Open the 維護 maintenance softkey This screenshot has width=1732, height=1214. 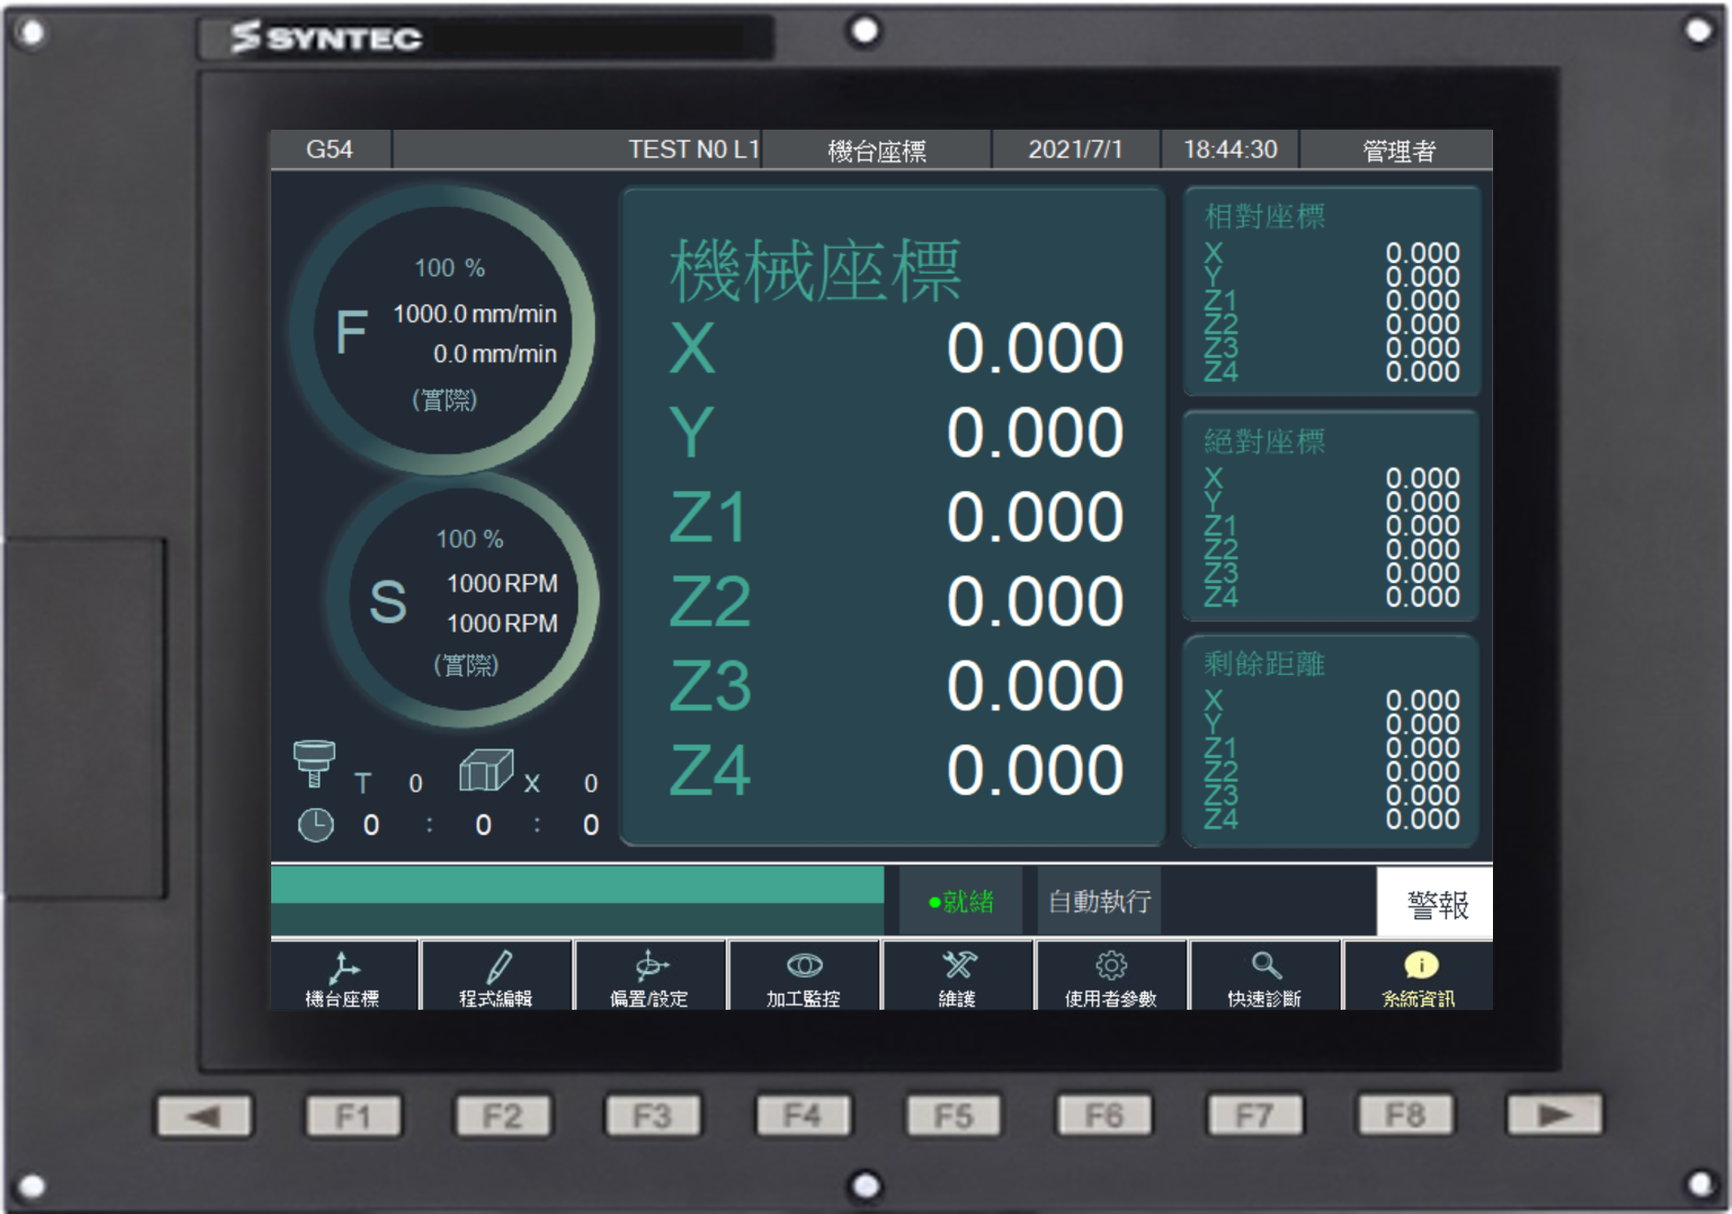[957, 978]
